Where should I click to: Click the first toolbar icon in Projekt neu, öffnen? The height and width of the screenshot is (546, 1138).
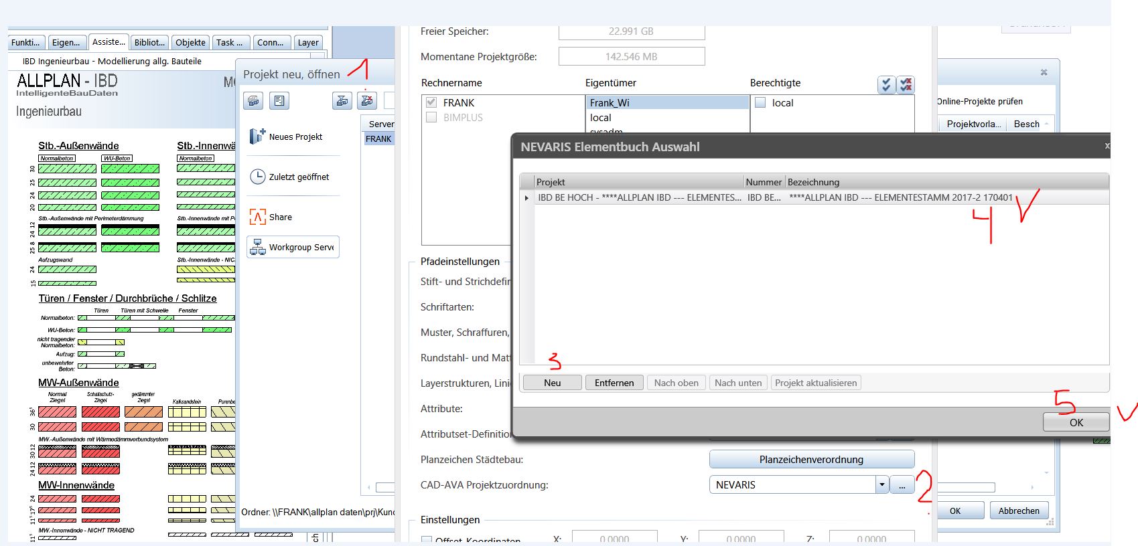tap(253, 101)
